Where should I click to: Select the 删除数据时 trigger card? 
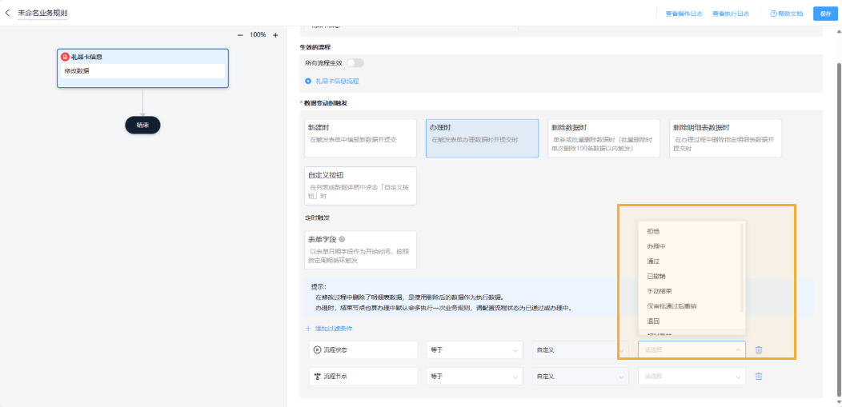pos(603,138)
